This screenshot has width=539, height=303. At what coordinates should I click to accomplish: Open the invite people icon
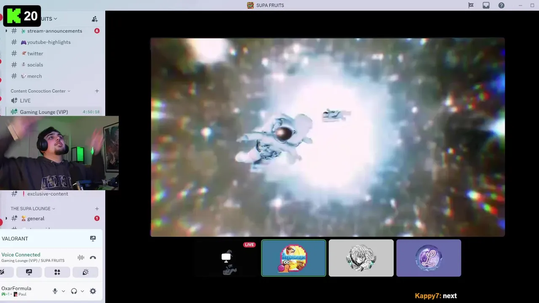pyautogui.click(x=95, y=19)
